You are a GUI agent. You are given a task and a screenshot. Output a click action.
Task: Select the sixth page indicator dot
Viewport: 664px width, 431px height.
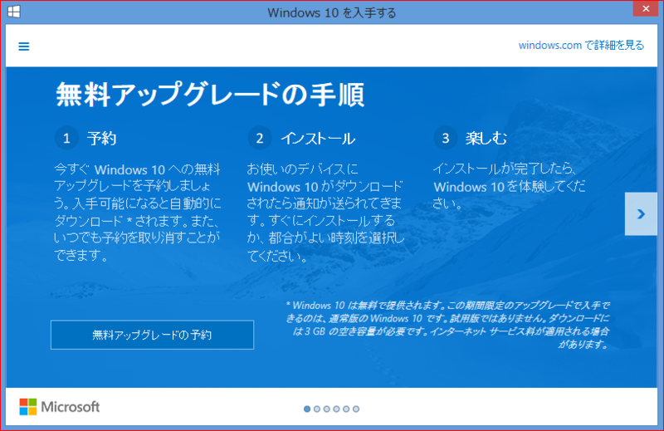[356, 409]
